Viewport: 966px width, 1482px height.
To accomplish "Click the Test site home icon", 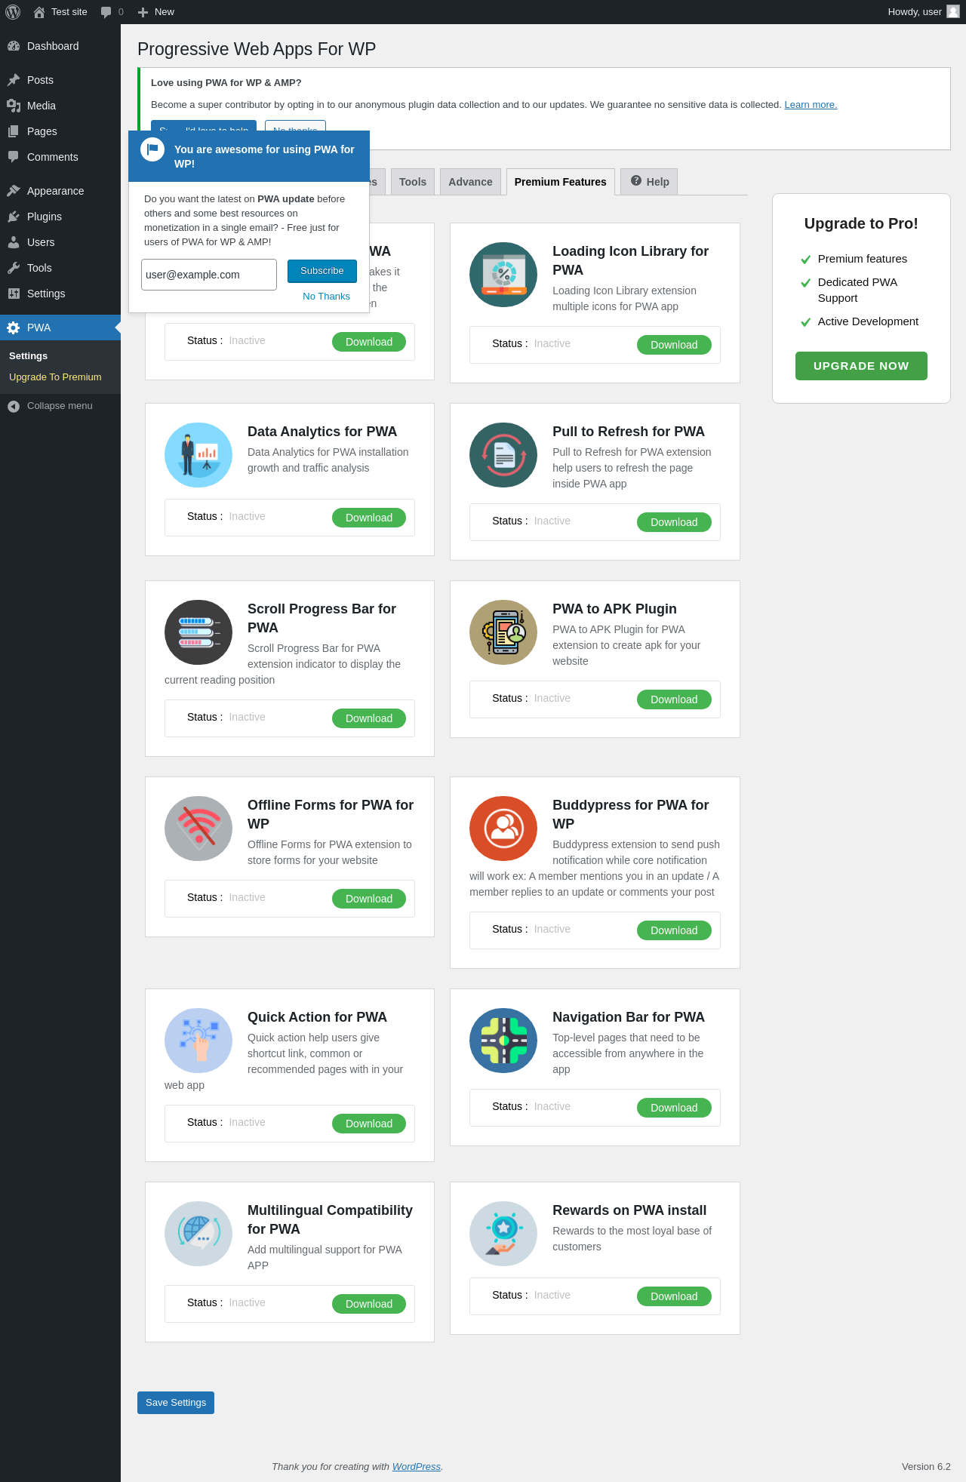I will pyautogui.click(x=39, y=12).
